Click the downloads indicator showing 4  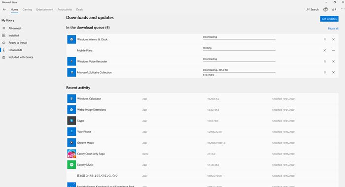(x=334, y=9)
